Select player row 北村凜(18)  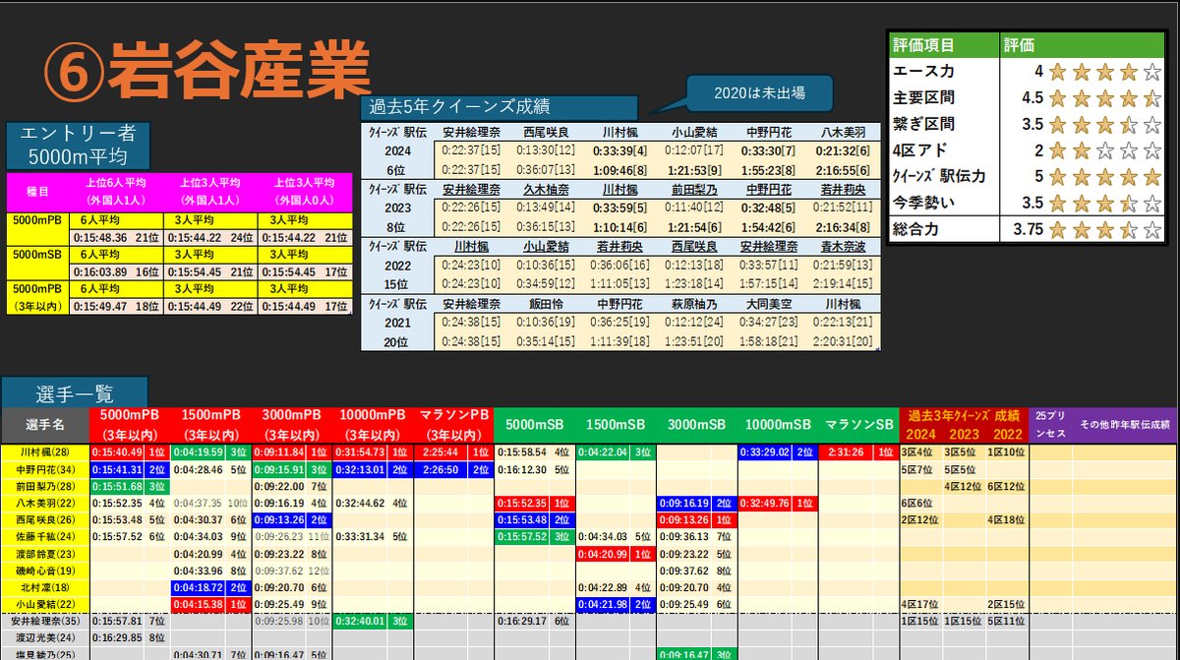pos(45,587)
